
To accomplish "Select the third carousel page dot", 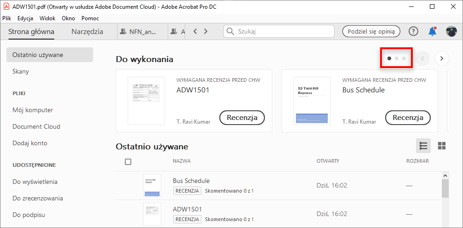I will pos(404,58).
